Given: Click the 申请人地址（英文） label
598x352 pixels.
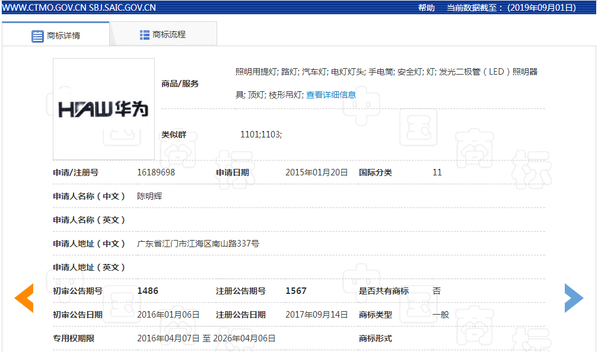Looking at the screenshot, I should coord(89,267).
